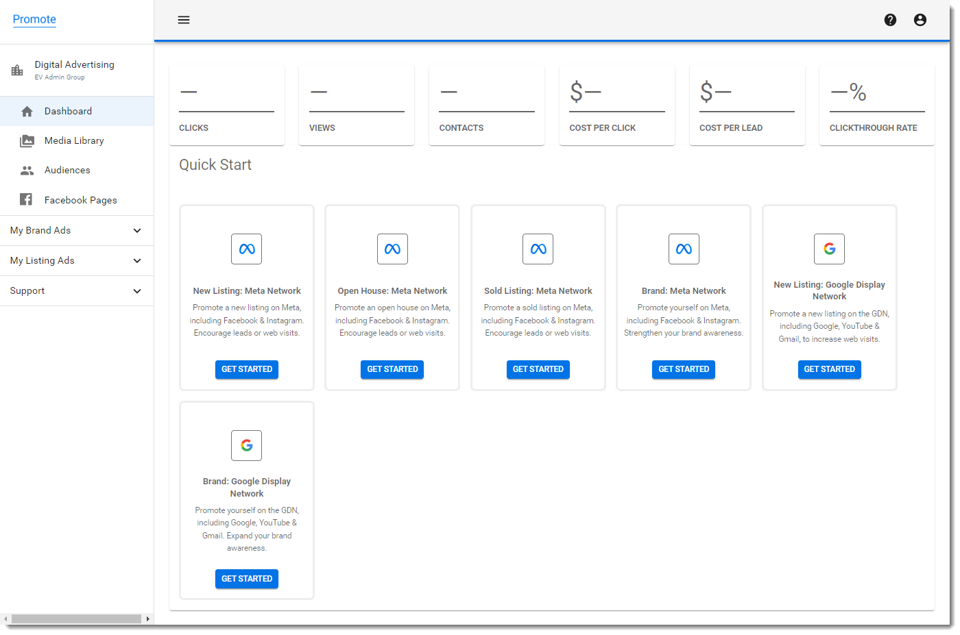Click the 'Sold Listing: Meta Network' title
This screenshot has height=635, width=960.
(538, 291)
